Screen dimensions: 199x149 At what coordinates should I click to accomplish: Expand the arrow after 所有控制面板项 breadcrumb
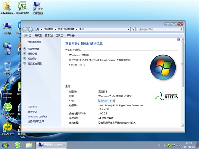click(x=77, y=29)
